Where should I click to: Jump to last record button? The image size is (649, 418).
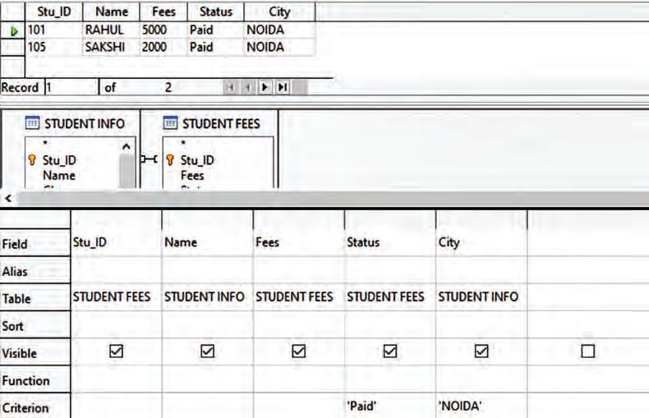(x=283, y=87)
